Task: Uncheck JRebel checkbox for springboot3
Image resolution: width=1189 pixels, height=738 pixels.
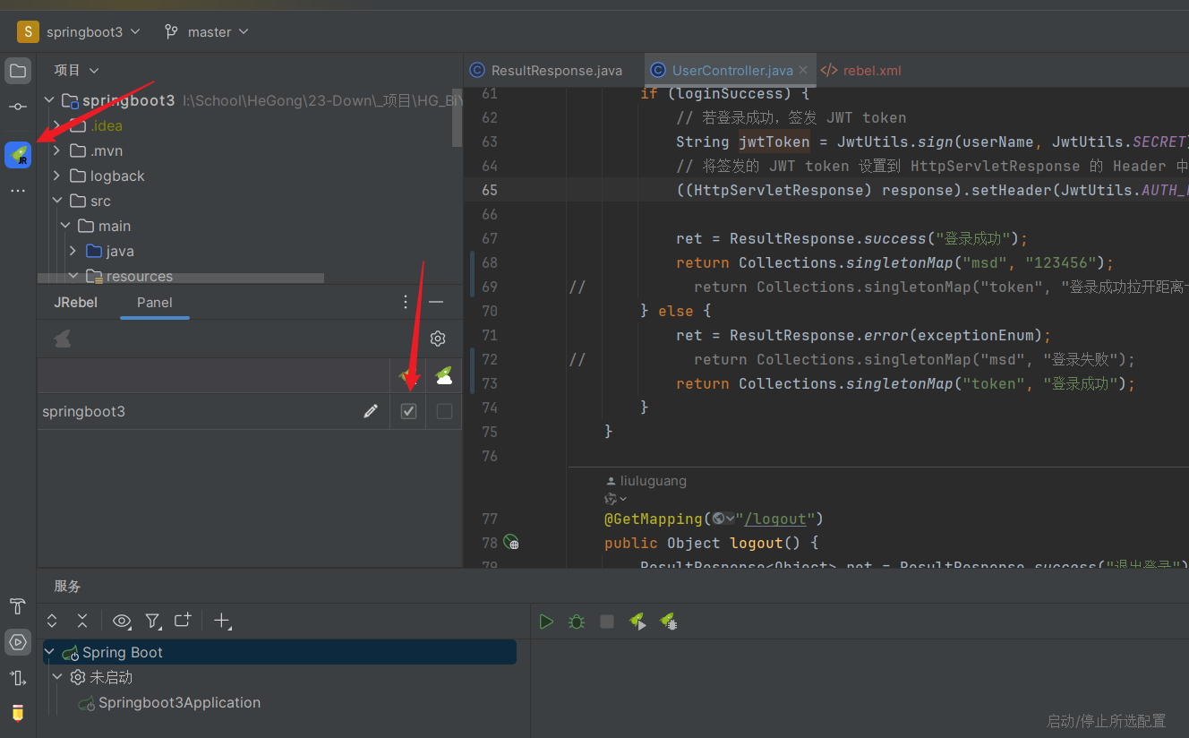Action: click(x=408, y=411)
